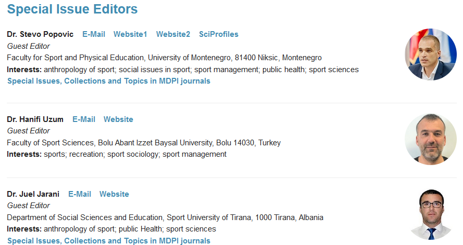Click the Special Issue Editors heading
The height and width of the screenshot is (245, 463).
point(72,9)
